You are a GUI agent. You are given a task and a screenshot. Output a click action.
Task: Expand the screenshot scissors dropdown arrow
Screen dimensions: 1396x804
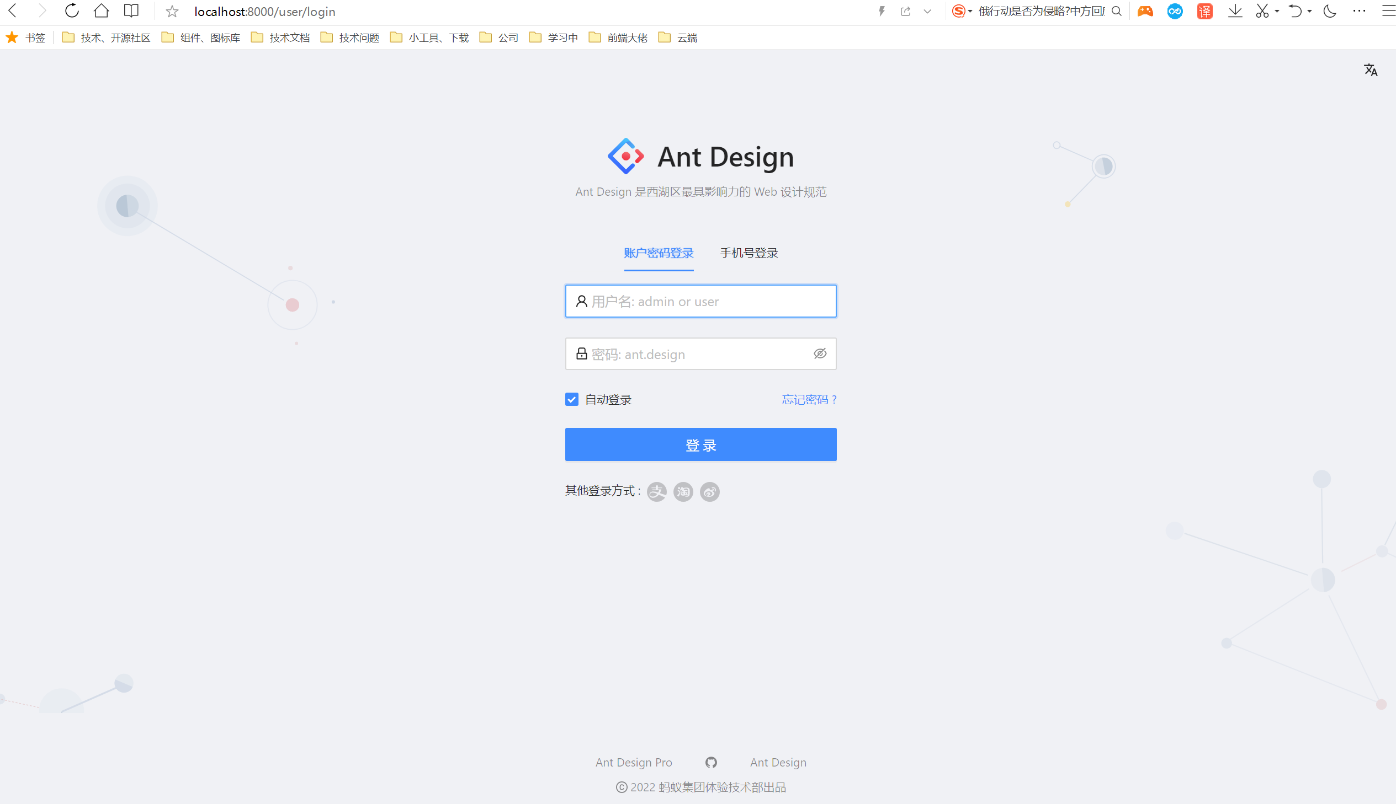click(x=1278, y=10)
